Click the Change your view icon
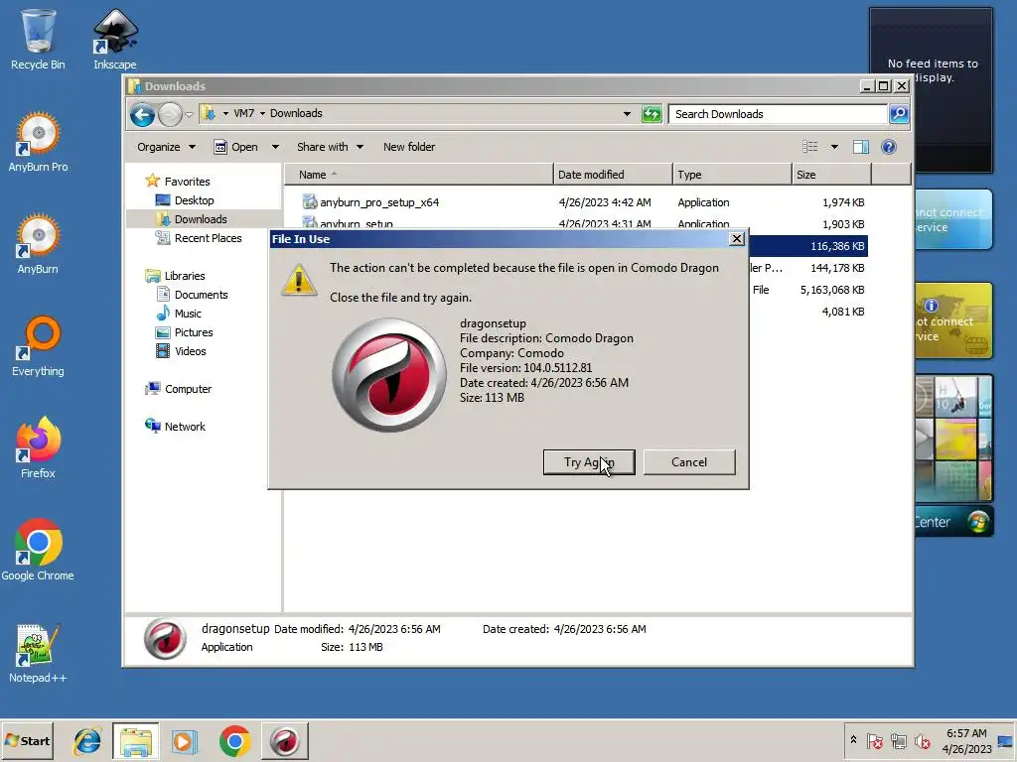 pyautogui.click(x=810, y=147)
